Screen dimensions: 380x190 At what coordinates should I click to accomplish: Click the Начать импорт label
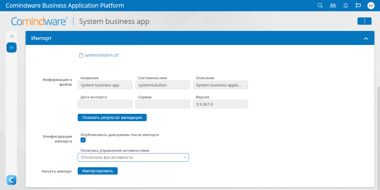tap(57, 171)
